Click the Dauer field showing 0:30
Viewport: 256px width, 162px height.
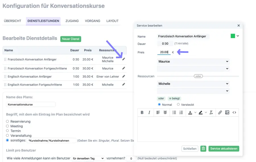pyautogui.click(x=165, y=43)
